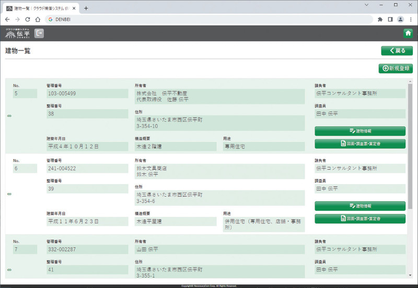Click the link icon on building No. 6
Screen dimensions: 418x288
click(x=9, y=194)
